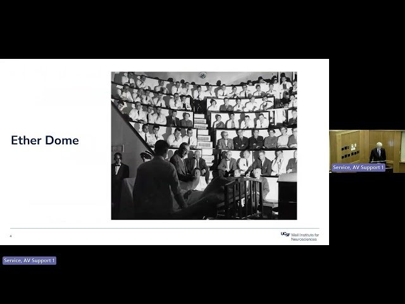The image size is (405, 304).
Task: Click the front-row seated men in suits
Action: click(253, 163)
